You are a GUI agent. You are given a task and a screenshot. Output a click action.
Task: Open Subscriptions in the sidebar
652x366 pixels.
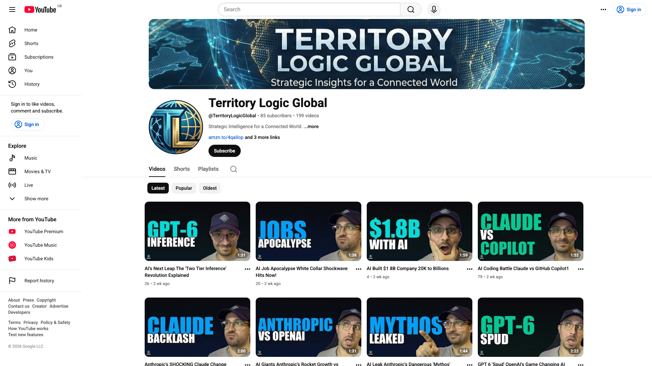coord(41,57)
